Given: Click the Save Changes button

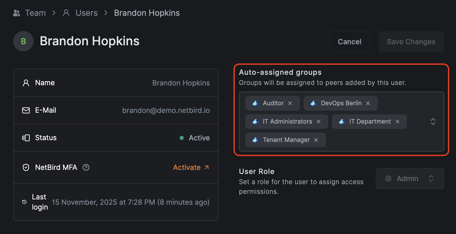Looking at the screenshot, I should coord(411,41).
